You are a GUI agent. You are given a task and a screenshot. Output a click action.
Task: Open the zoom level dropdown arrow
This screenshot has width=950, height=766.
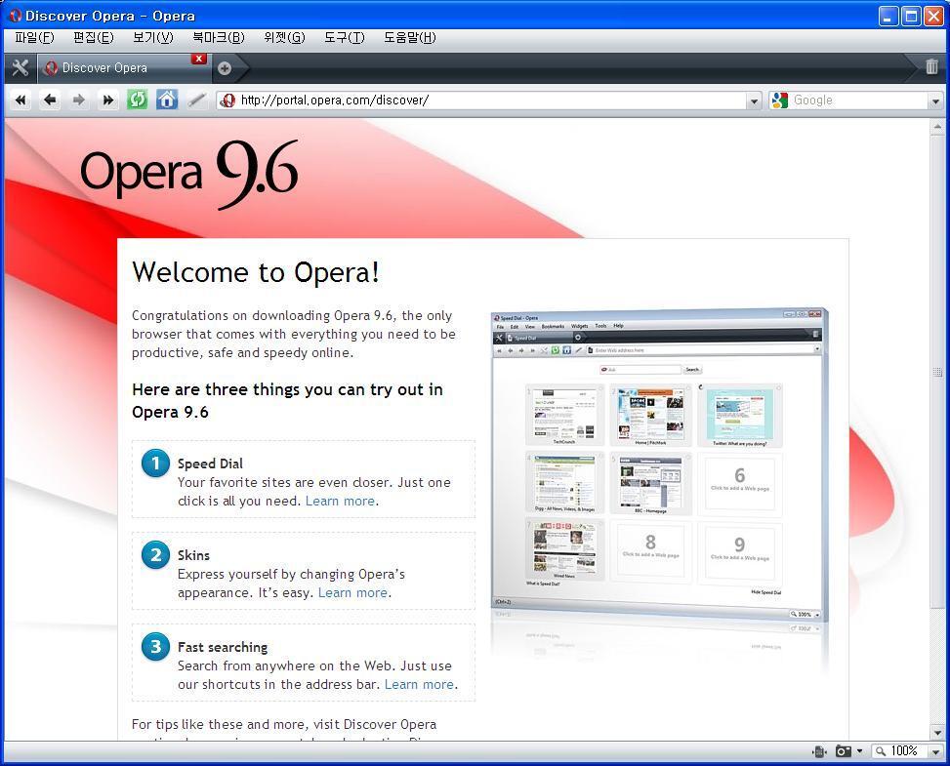936,751
